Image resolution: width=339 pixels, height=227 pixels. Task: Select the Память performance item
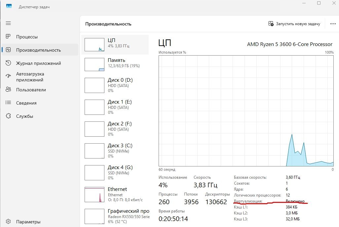coord(115,64)
